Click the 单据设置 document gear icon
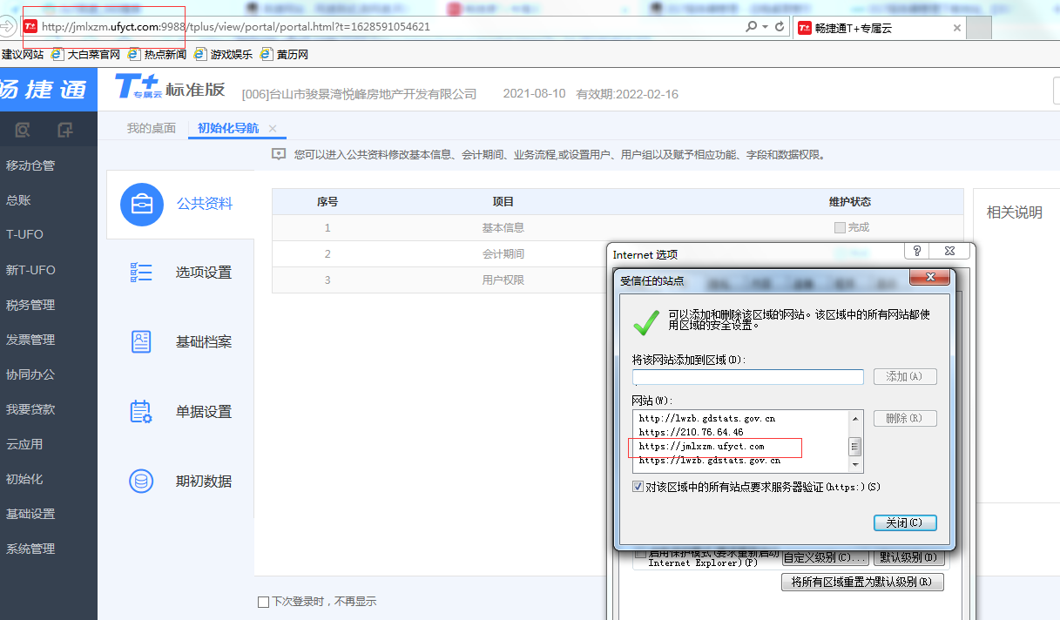This screenshot has height=620, width=1060. 141,411
